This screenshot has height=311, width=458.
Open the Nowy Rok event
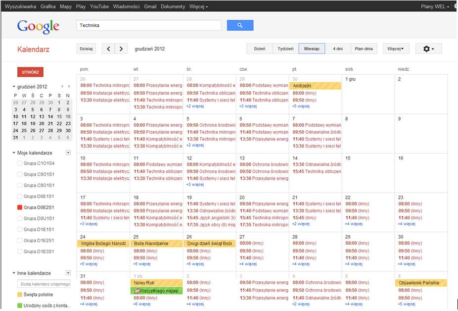click(157, 283)
